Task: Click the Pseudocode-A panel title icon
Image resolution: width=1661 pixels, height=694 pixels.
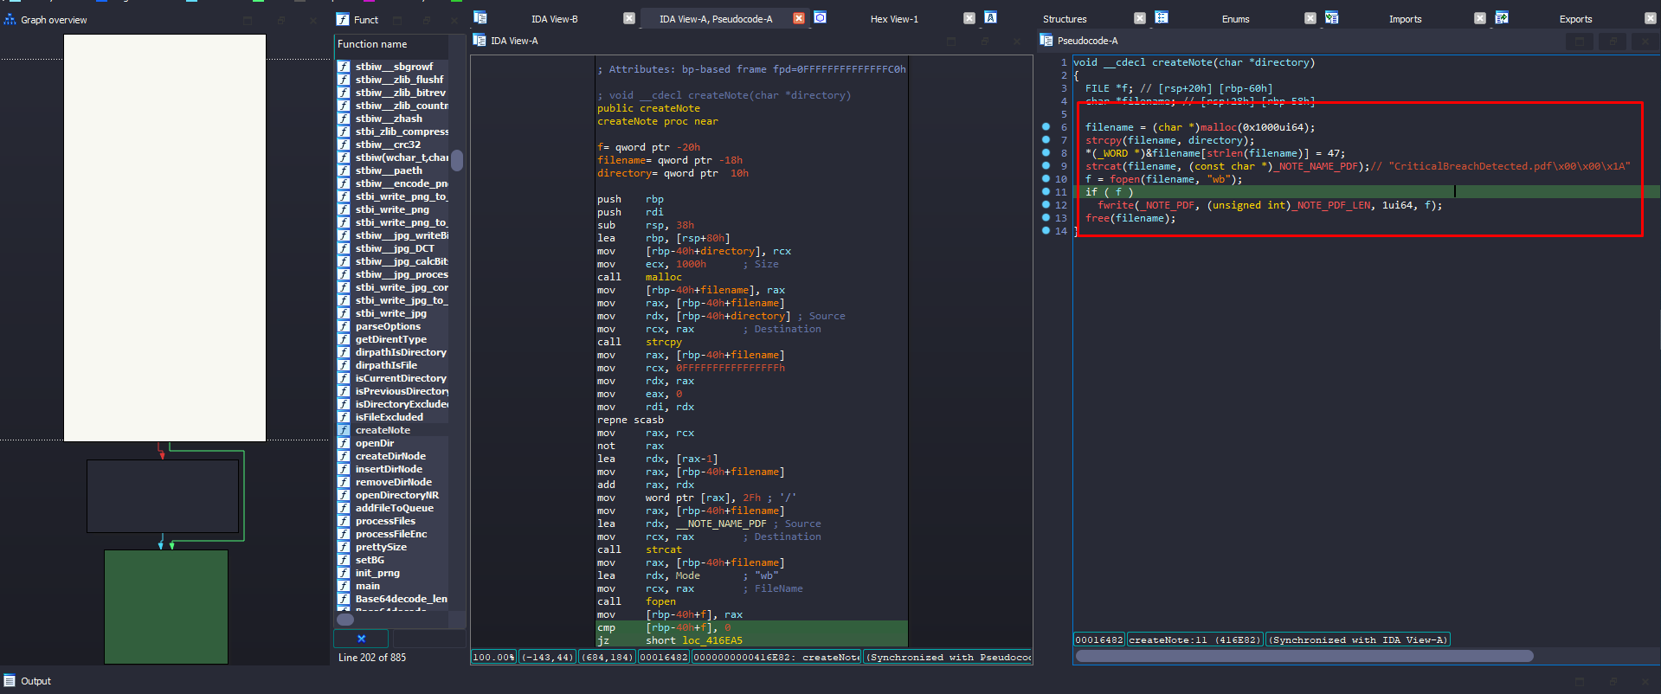Action: click(1046, 41)
